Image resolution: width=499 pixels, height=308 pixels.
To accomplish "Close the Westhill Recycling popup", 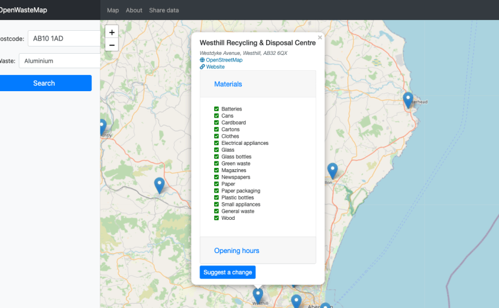I will pos(320,37).
